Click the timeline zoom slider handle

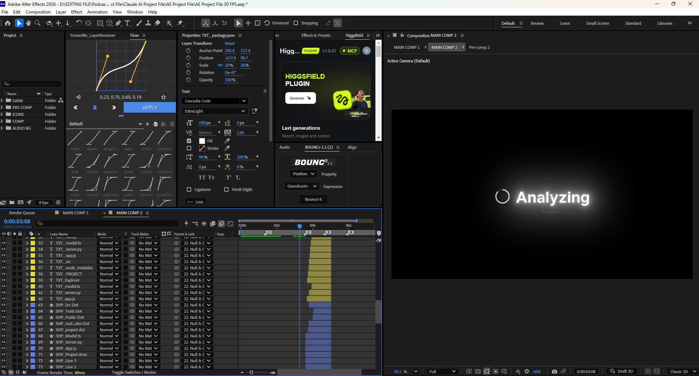251,372
